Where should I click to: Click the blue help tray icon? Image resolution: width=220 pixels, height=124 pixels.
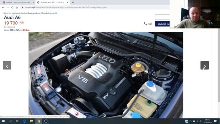[x=186, y=121]
